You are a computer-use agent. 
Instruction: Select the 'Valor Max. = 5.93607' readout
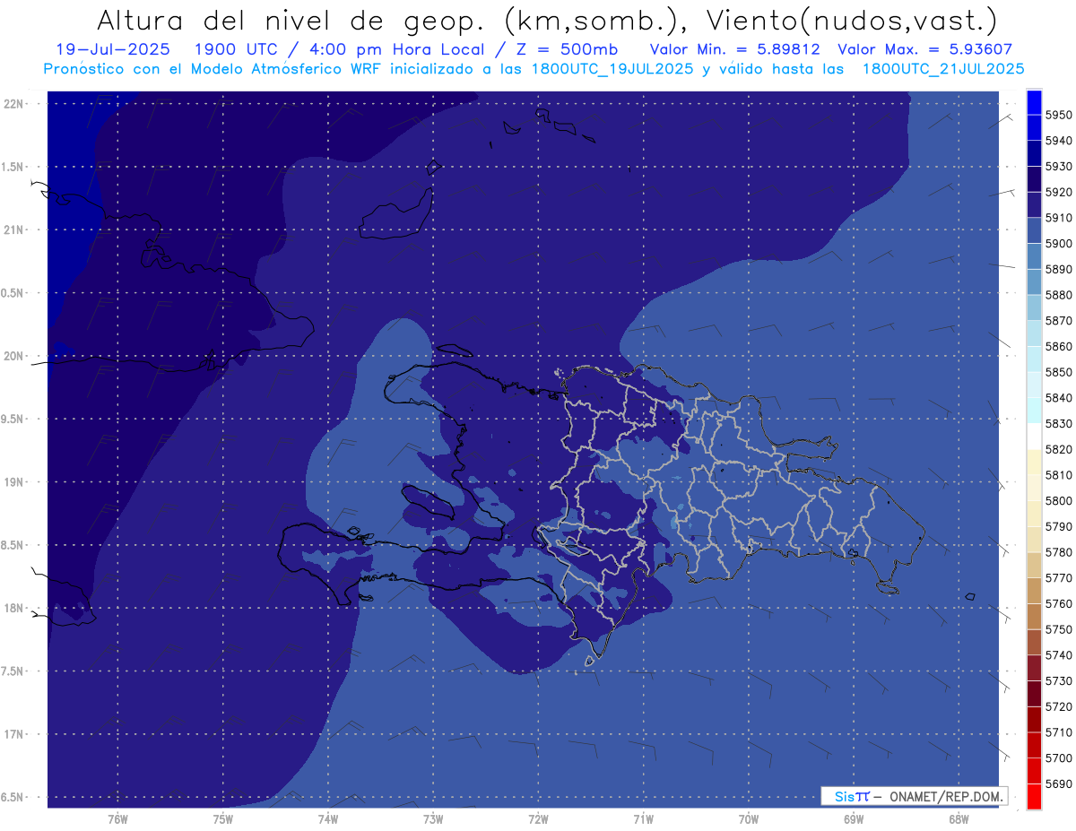point(924,49)
